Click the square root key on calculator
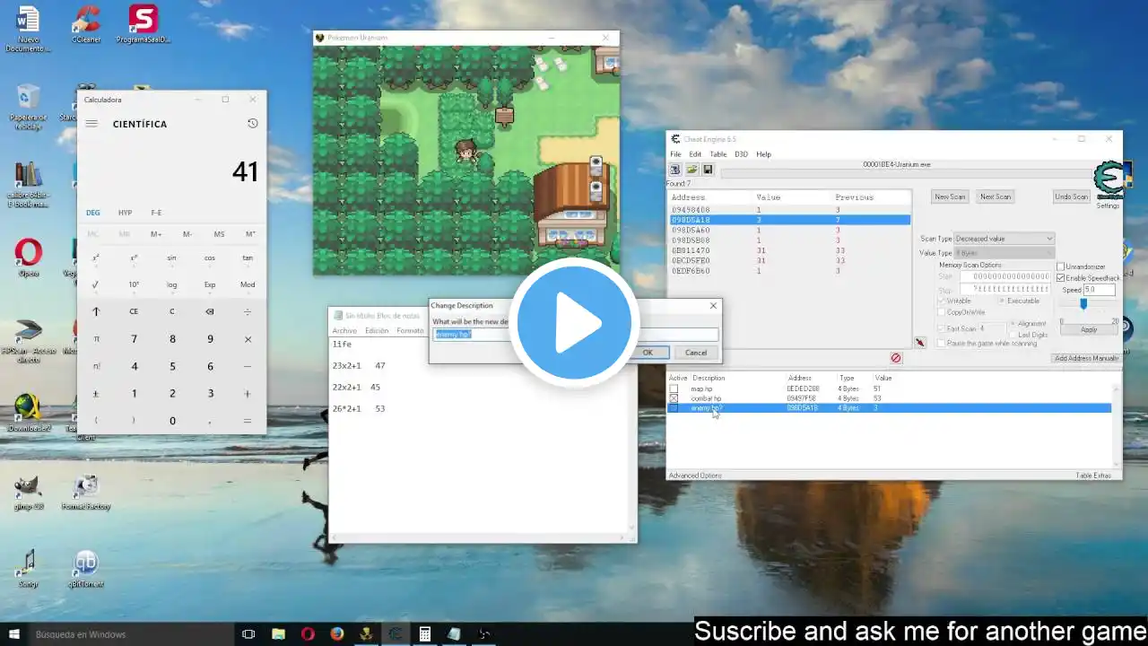The width and height of the screenshot is (1148, 646). (x=96, y=284)
